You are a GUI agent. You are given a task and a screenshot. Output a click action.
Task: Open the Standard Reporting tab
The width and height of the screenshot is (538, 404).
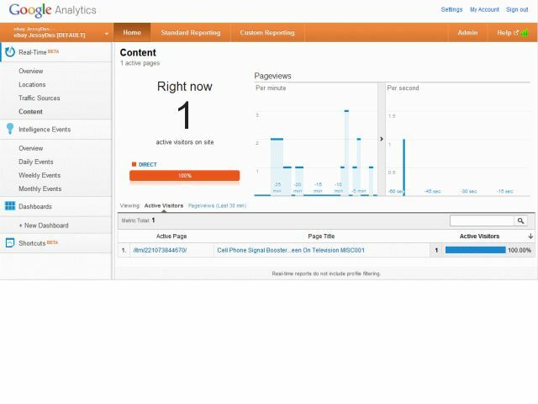point(192,33)
